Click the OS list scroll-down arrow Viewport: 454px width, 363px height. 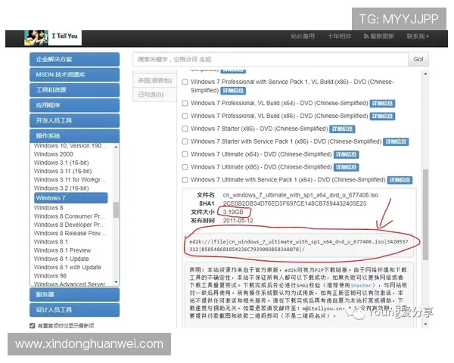pos(116,282)
